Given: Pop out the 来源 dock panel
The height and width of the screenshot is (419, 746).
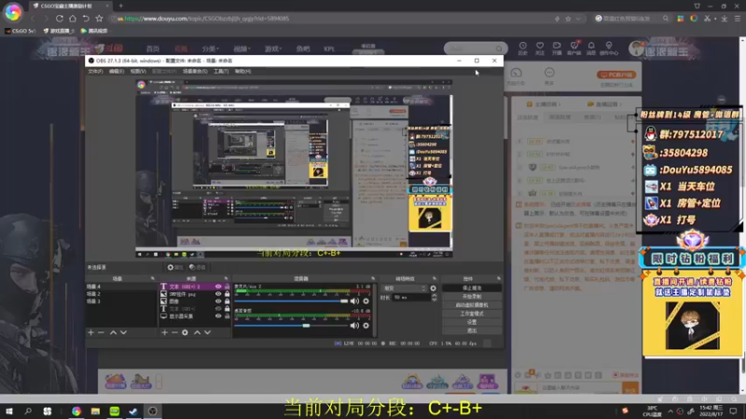Looking at the screenshot, I should (226, 278).
